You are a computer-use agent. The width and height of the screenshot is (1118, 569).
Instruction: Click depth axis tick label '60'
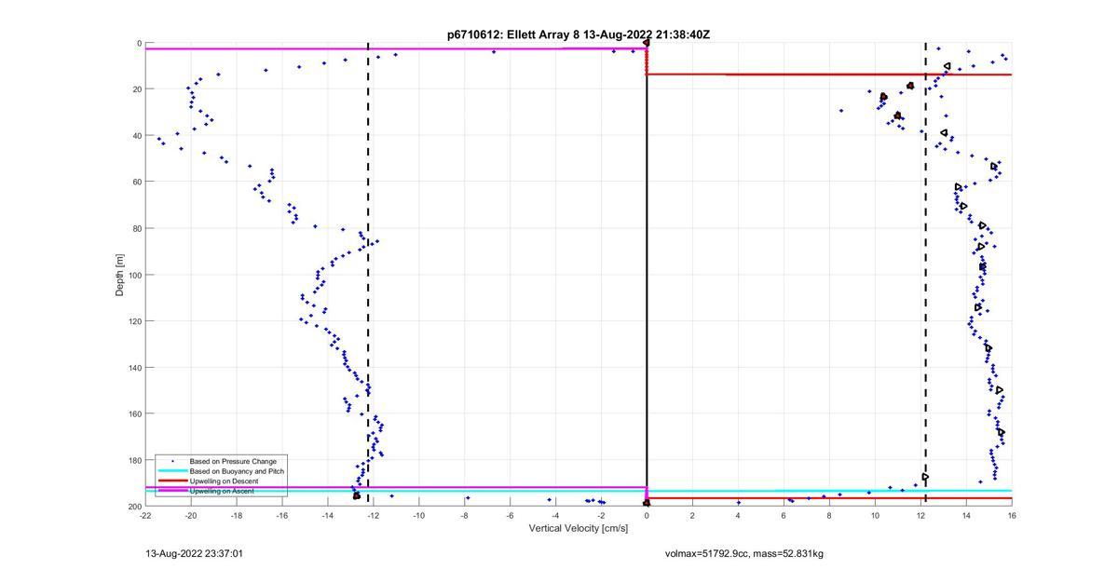pos(136,182)
